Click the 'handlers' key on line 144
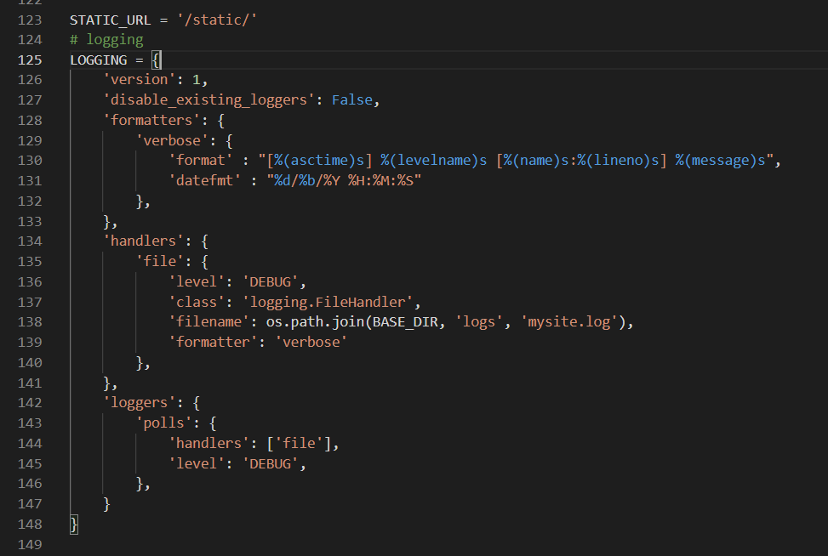Image resolution: width=828 pixels, height=556 pixels. point(208,443)
